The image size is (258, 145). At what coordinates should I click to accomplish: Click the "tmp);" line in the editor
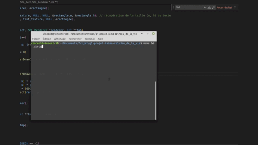point(24,125)
